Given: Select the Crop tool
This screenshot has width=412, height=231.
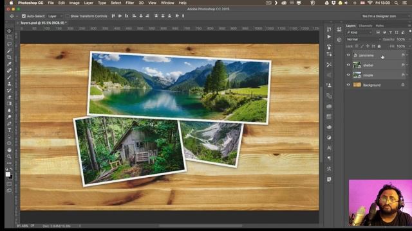Looking at the screenshot, I should click(9, 57).
